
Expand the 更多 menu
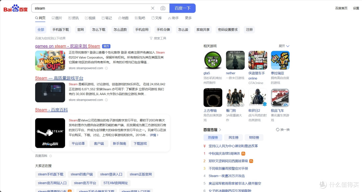point(188,18)
